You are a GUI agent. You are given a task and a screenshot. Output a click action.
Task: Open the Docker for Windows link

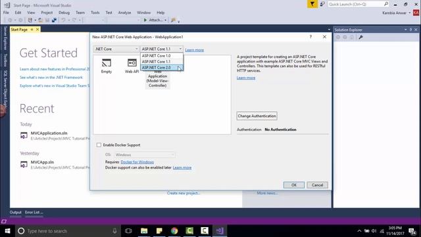(137, 162)
